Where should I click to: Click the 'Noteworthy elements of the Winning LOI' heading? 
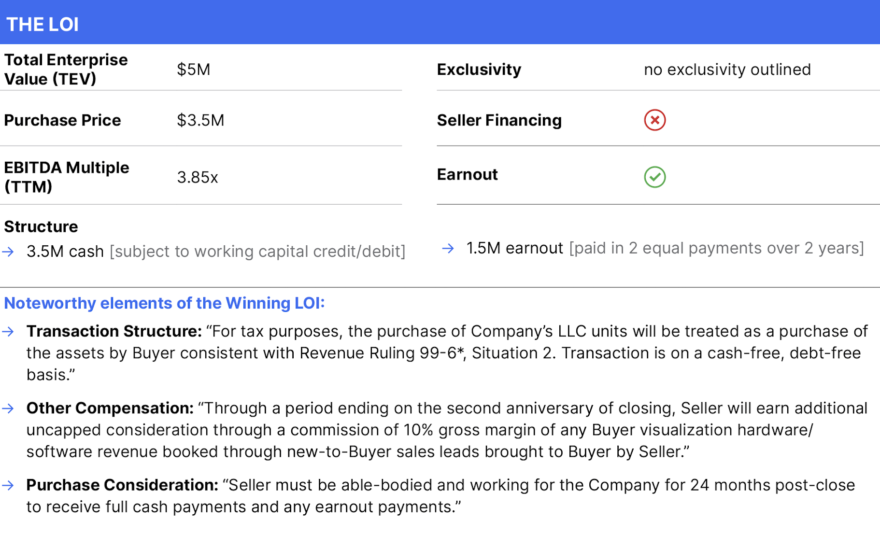164,303
